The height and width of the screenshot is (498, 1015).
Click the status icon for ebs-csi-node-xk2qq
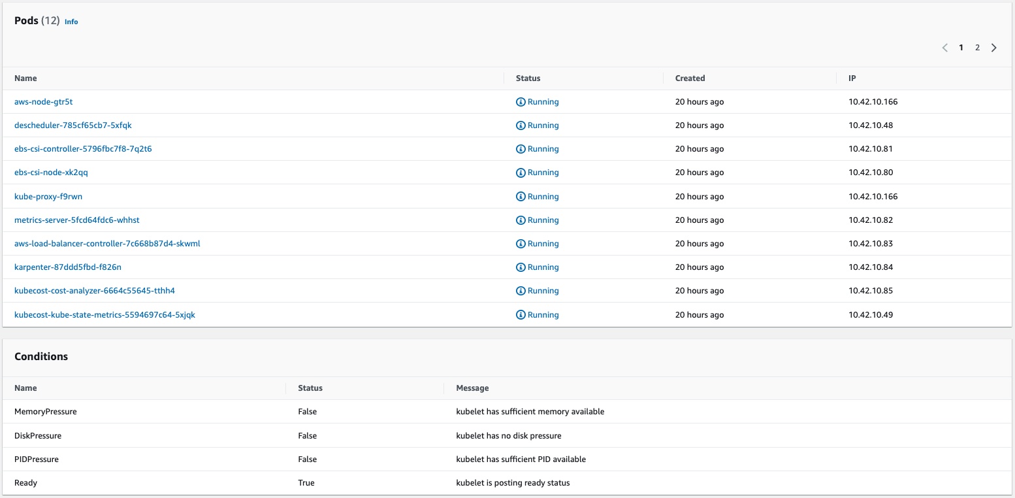[x=521, y=173]
